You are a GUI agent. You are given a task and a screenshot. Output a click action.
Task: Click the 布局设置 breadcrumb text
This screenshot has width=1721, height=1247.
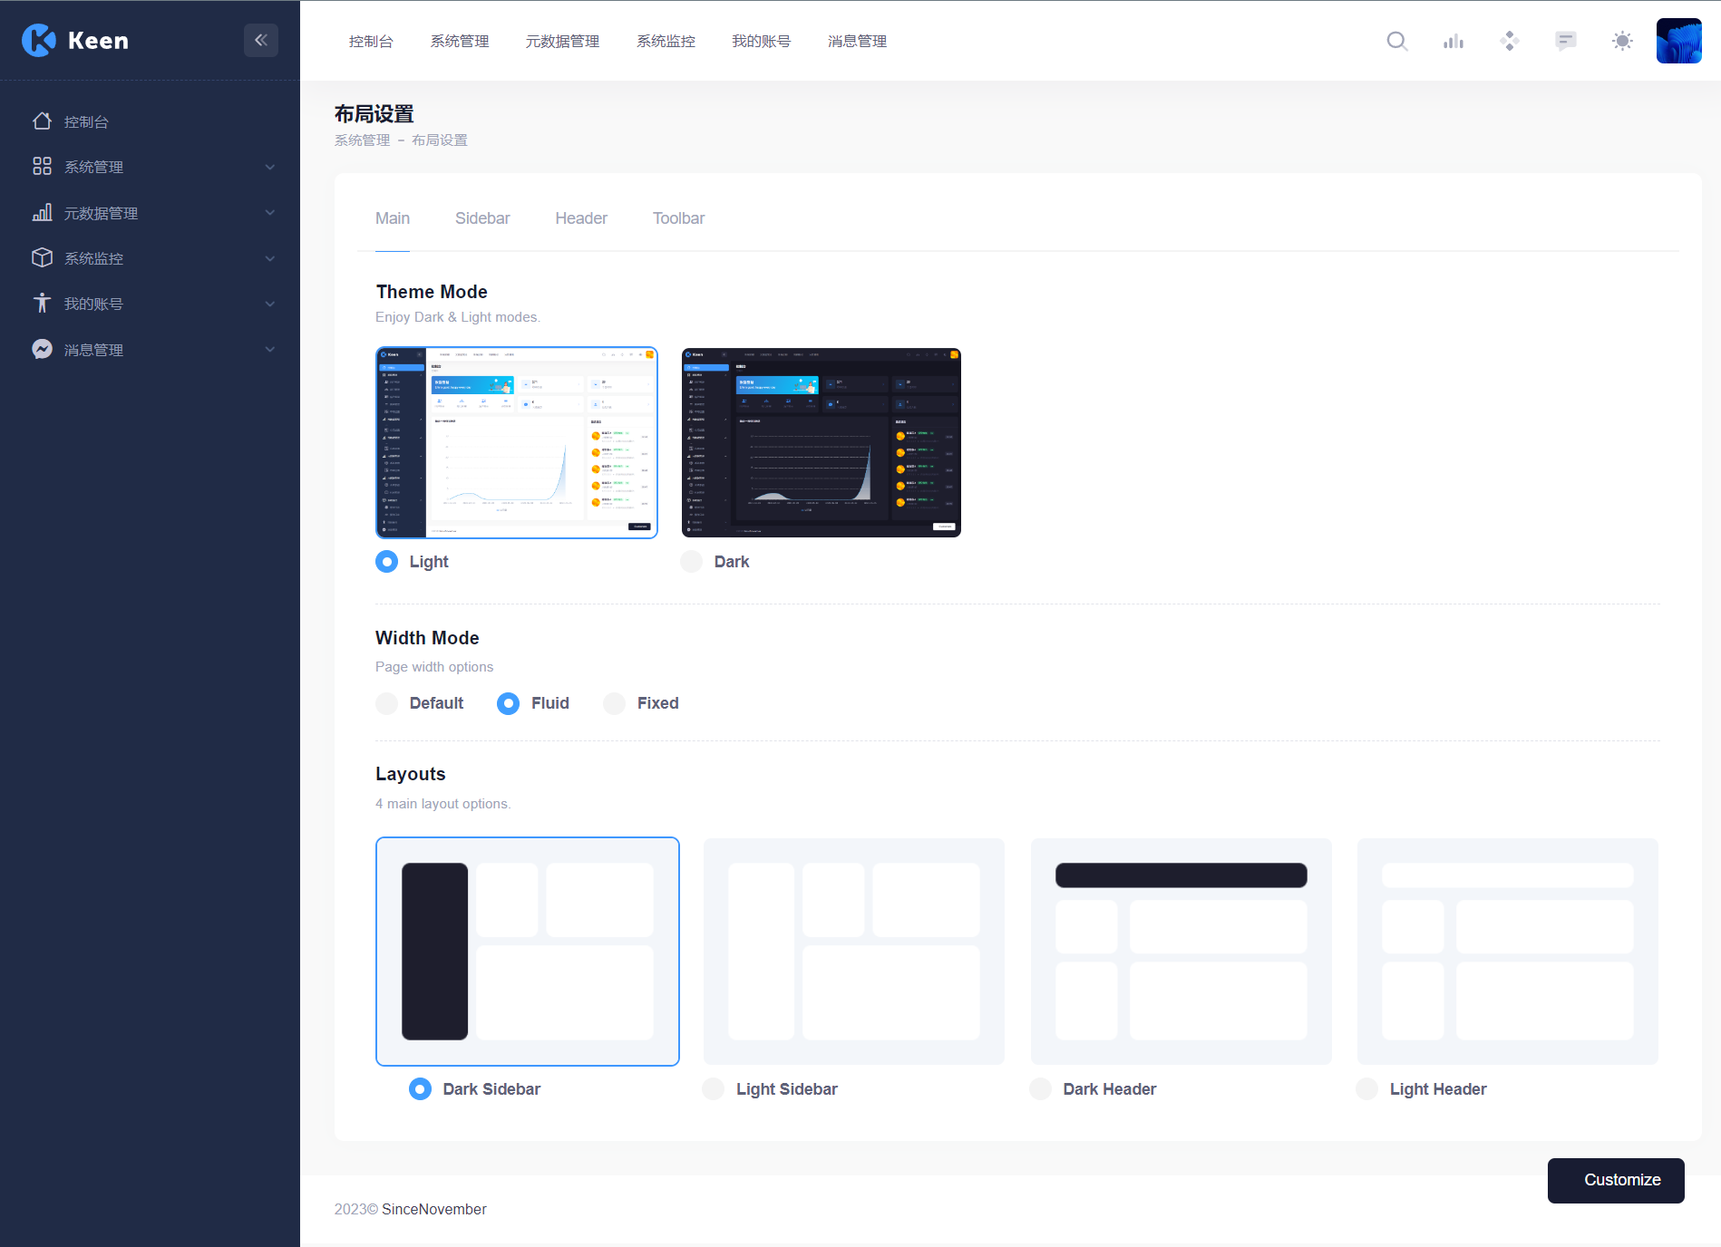click(x=440, y=140)
